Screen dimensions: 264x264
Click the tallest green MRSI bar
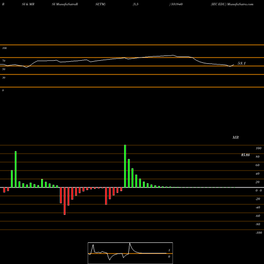point(125,166)
